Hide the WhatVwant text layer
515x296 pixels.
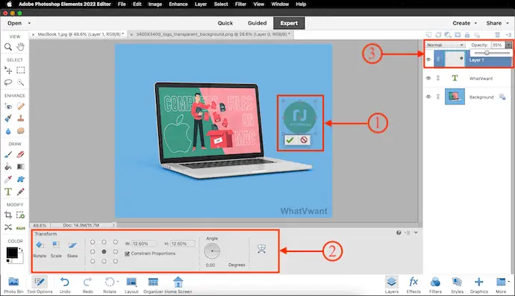(x=428, y=78)
